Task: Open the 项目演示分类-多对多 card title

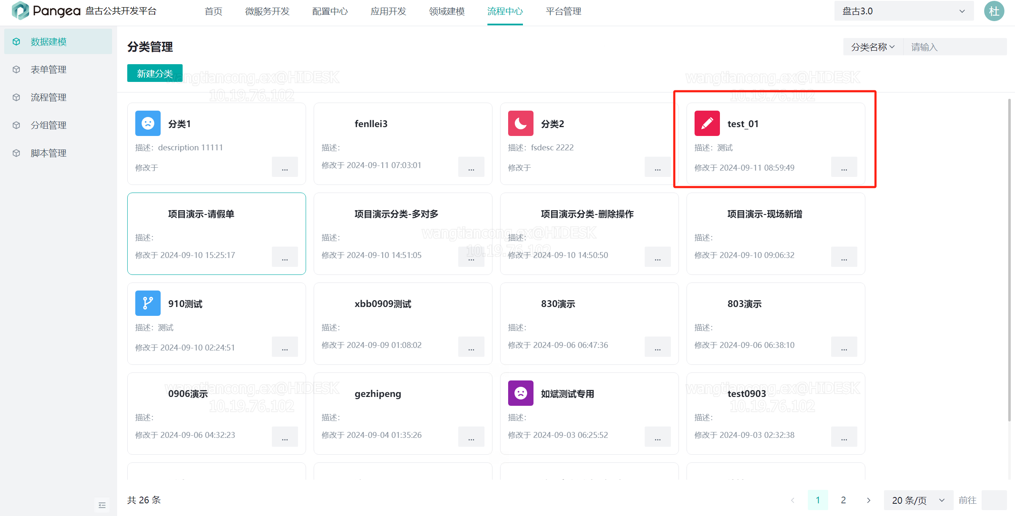Action: (x=397, y=214)
